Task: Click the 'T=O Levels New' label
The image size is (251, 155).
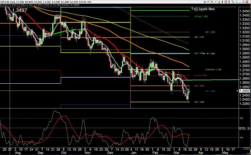Action: [203, 9]
